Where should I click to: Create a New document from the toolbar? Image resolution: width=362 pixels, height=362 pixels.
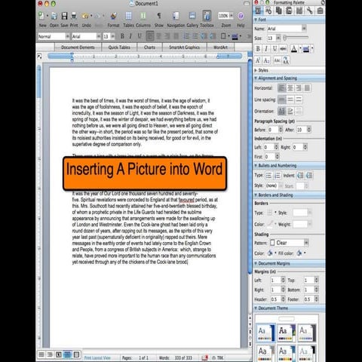click(41, 16)
